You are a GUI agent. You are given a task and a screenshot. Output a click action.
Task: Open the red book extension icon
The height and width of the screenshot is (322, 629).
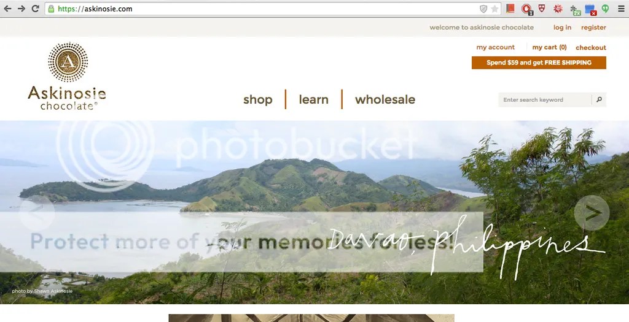510,9
